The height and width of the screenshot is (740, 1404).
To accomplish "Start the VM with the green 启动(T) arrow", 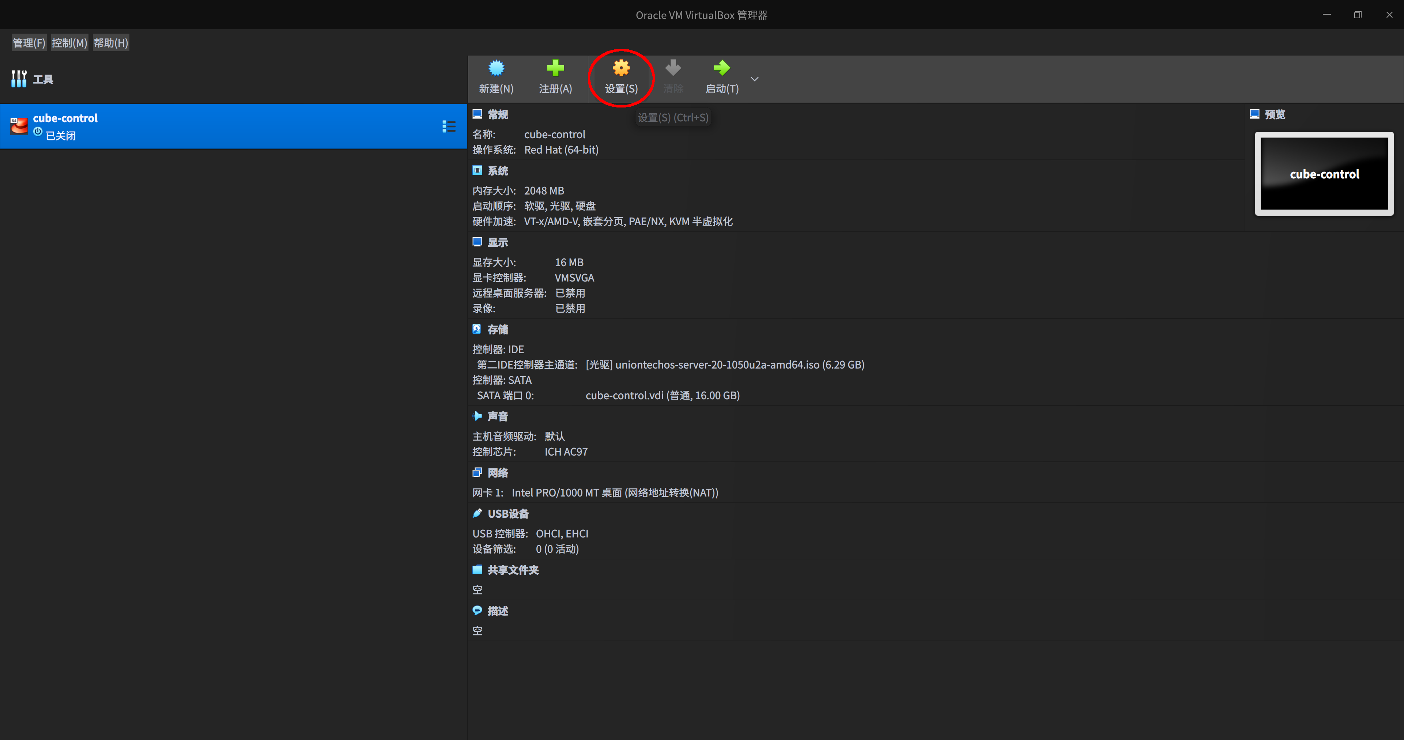I will [x=721, y=78].
